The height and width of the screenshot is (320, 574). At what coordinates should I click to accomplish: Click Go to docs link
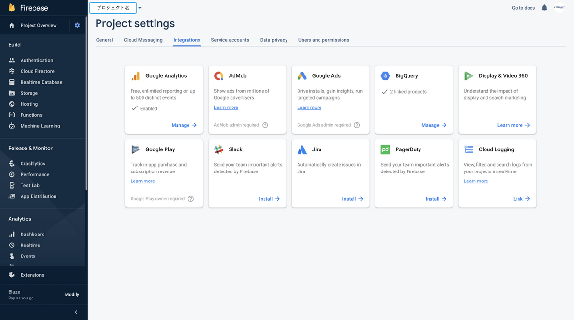tap(523, 8)
